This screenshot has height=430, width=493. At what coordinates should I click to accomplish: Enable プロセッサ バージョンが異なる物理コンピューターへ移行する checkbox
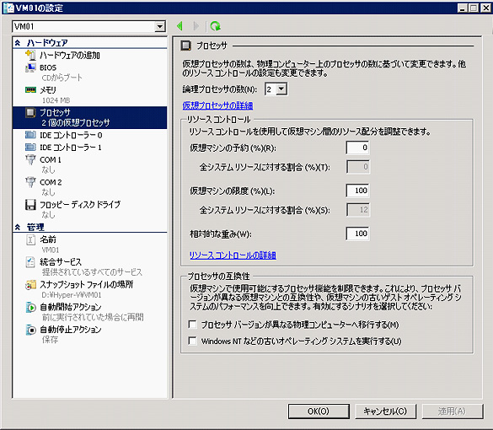coord(192,325)
